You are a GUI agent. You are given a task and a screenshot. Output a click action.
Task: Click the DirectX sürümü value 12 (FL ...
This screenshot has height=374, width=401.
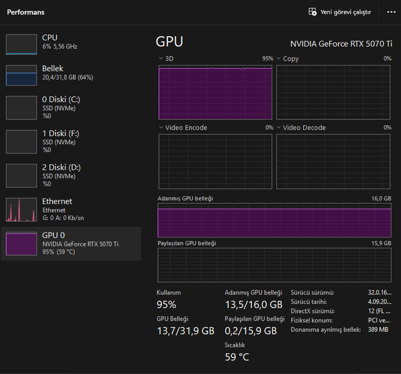point(379,311)
